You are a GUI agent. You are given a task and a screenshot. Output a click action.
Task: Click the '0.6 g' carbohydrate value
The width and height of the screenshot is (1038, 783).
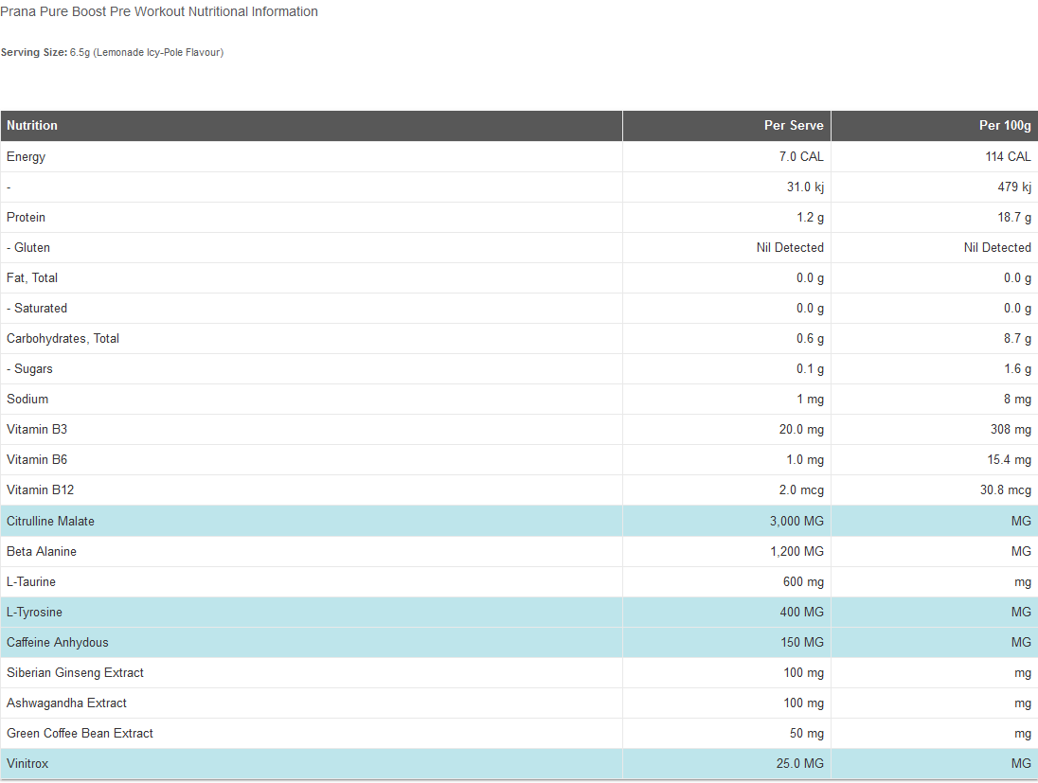[x=811, y=339]
